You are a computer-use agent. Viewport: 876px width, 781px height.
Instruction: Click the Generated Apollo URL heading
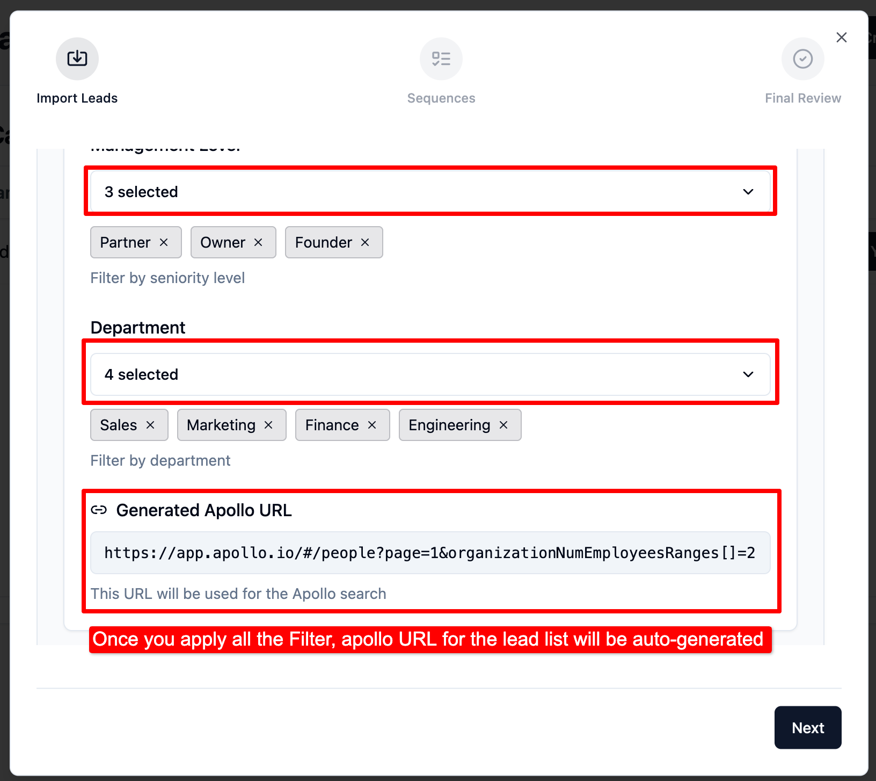pyautogui.click(x=204, y=510)
